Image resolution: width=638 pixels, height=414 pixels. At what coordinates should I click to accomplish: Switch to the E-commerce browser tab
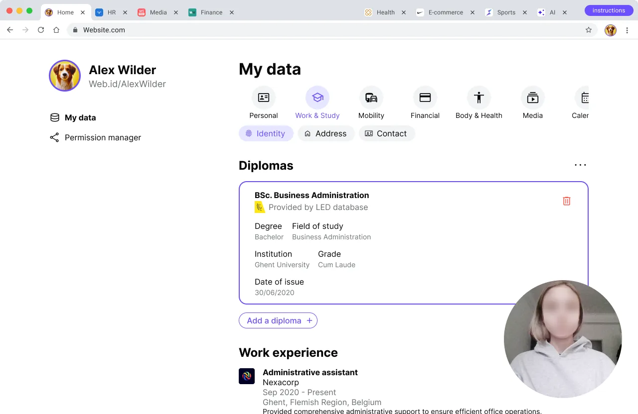445,12
